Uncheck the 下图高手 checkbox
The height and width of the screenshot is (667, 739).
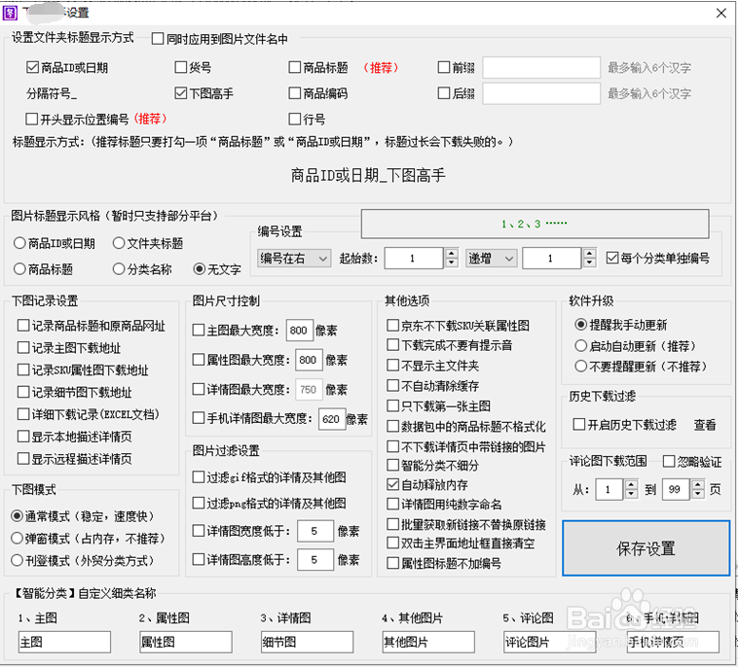pos(180,93)
